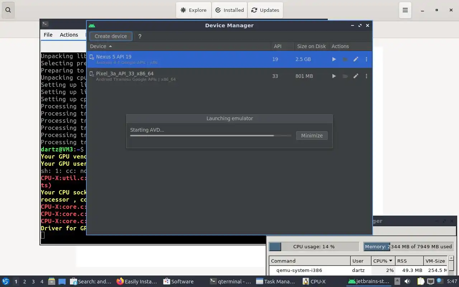This screenshot has width=459, height=287.
Task: Open the network tray icon
Action: pyautogui.click(x=430, y=282)
